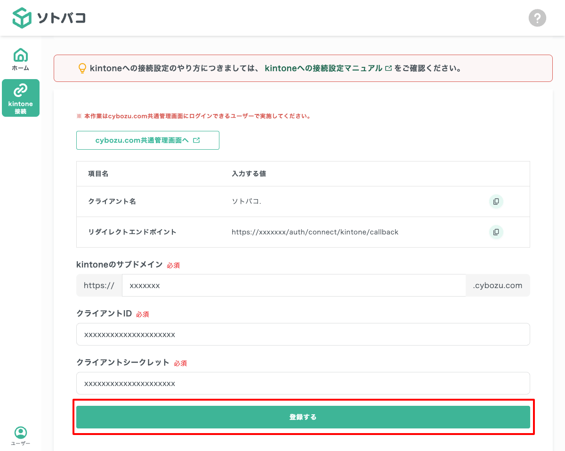
Task: Click the .cybozu.com suffix label
Action: pos(498,285)
